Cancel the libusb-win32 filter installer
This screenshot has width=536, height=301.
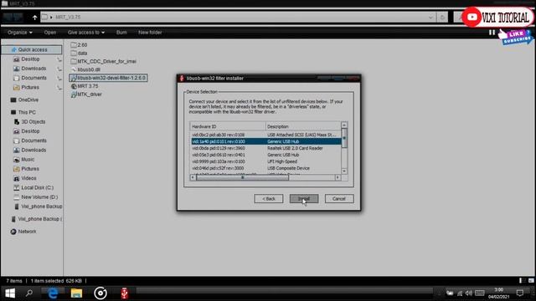[338, 199]
